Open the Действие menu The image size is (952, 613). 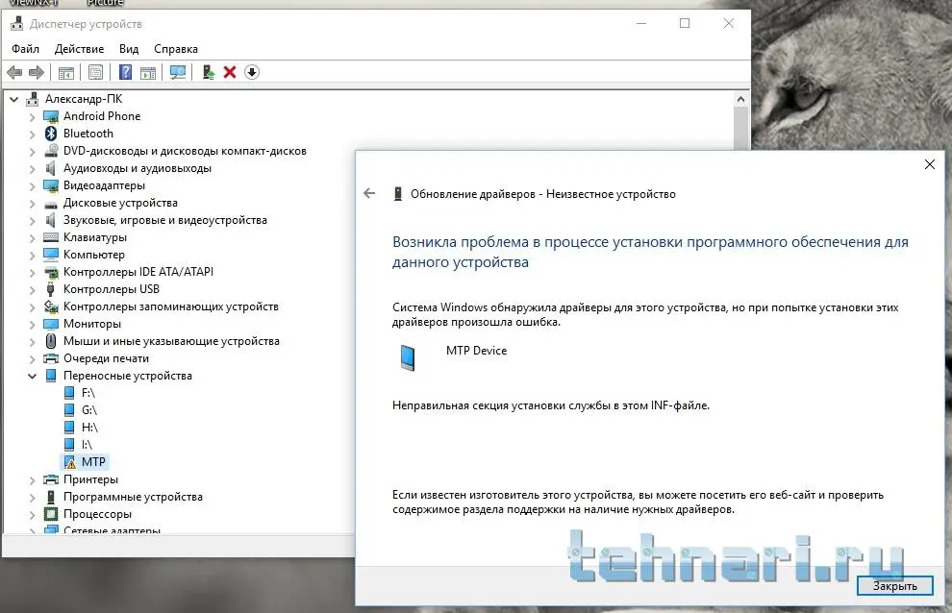pyautogui.click(x=79, y=49)
